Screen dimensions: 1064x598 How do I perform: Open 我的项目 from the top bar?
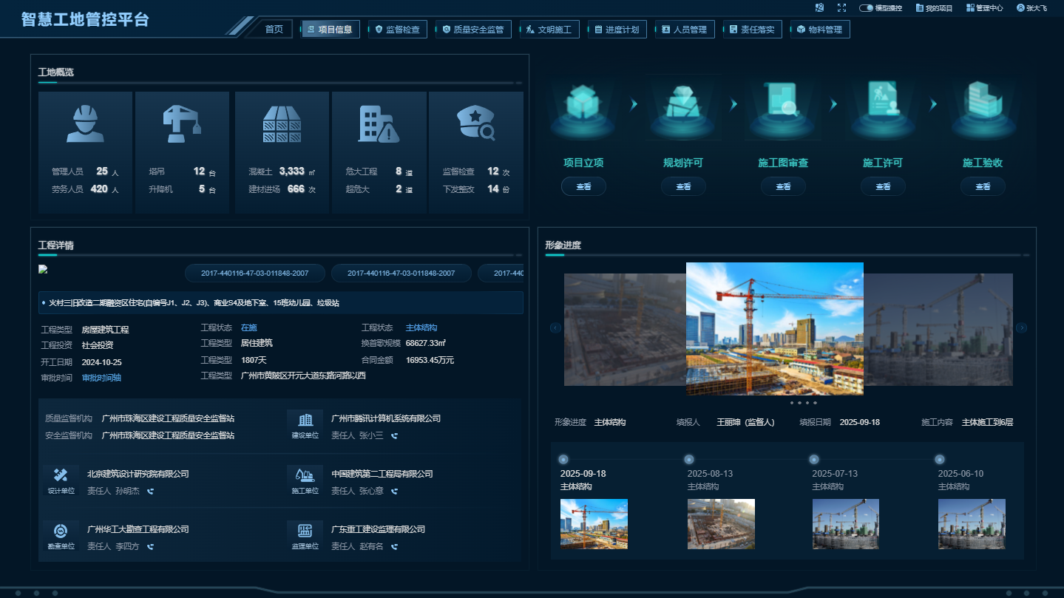coord(934,8)
